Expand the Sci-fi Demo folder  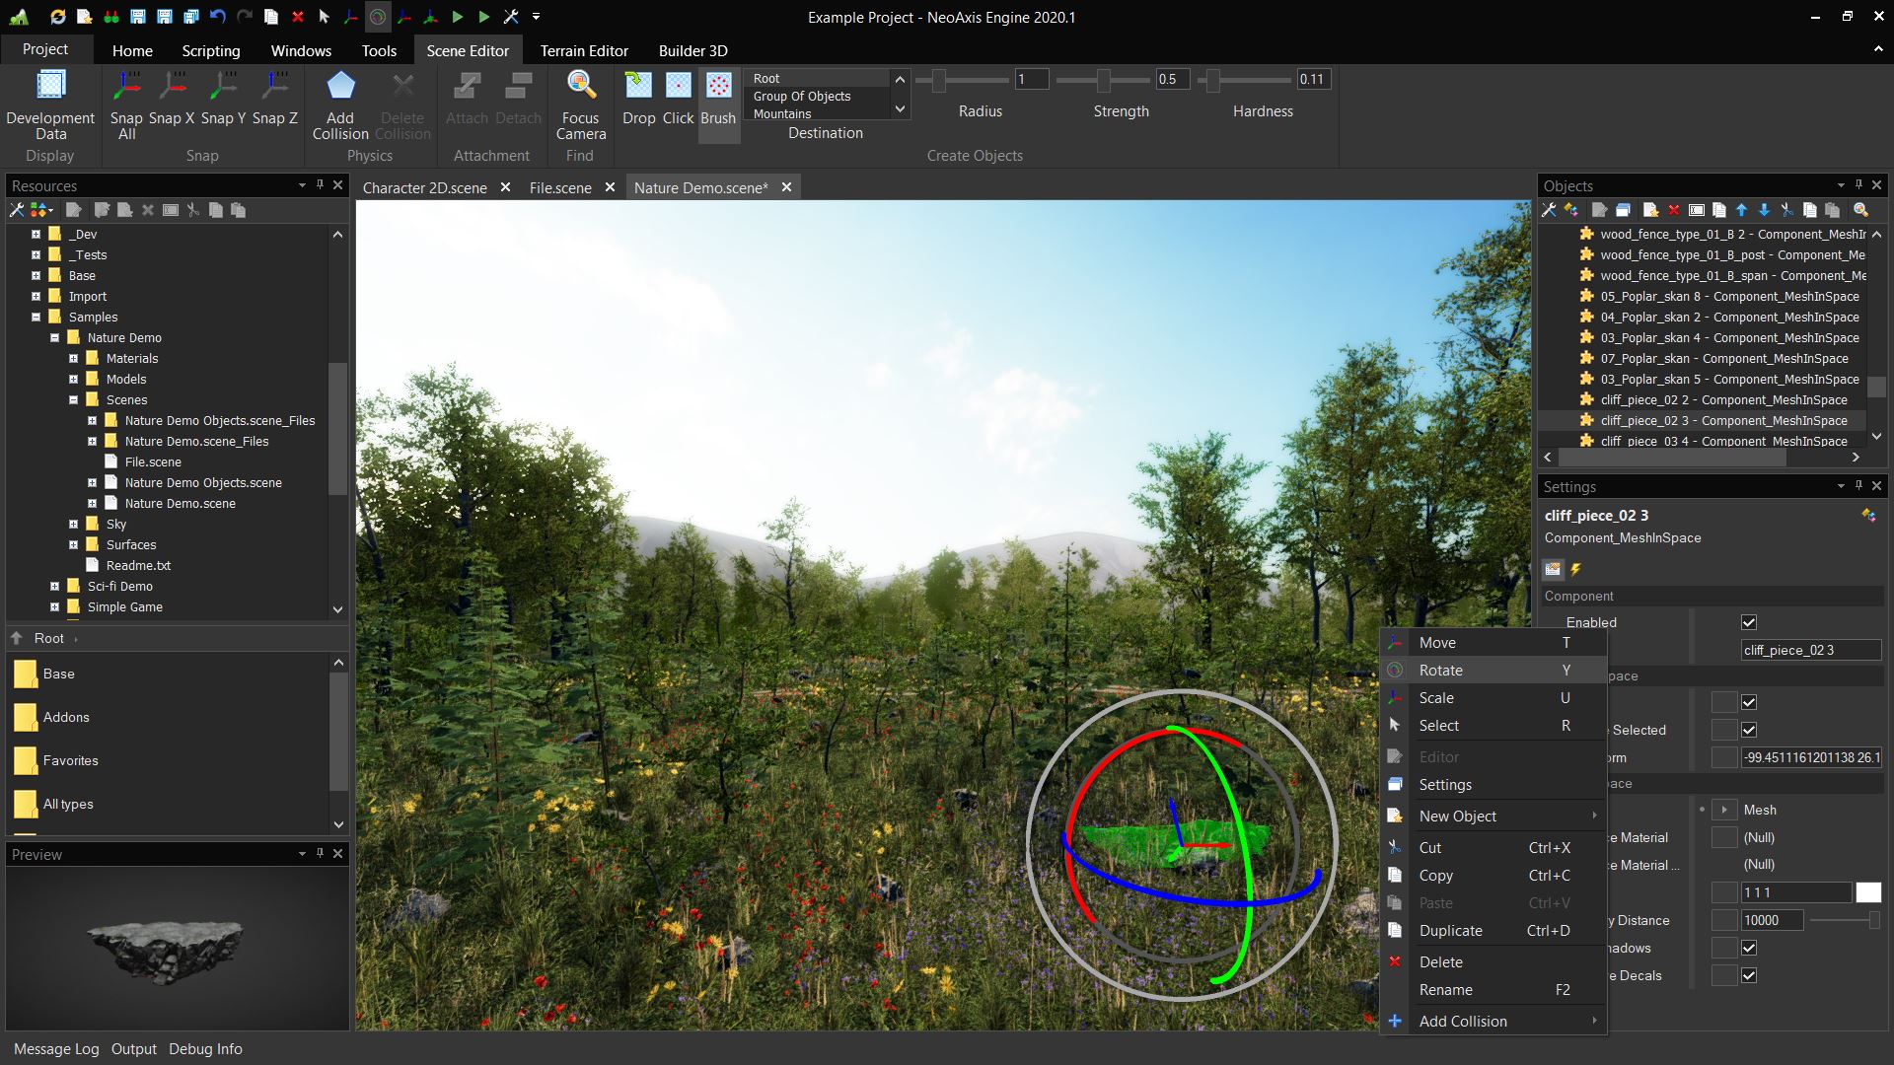(x=55, y=586)
